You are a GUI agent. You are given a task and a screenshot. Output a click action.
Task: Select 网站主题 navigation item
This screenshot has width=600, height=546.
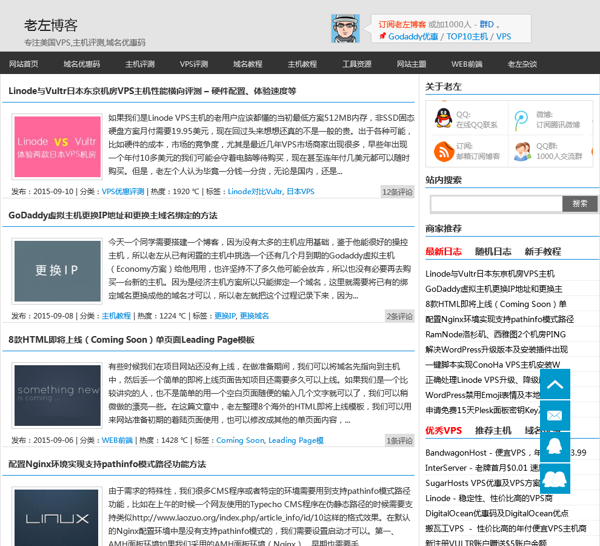(x=412, y=64)
